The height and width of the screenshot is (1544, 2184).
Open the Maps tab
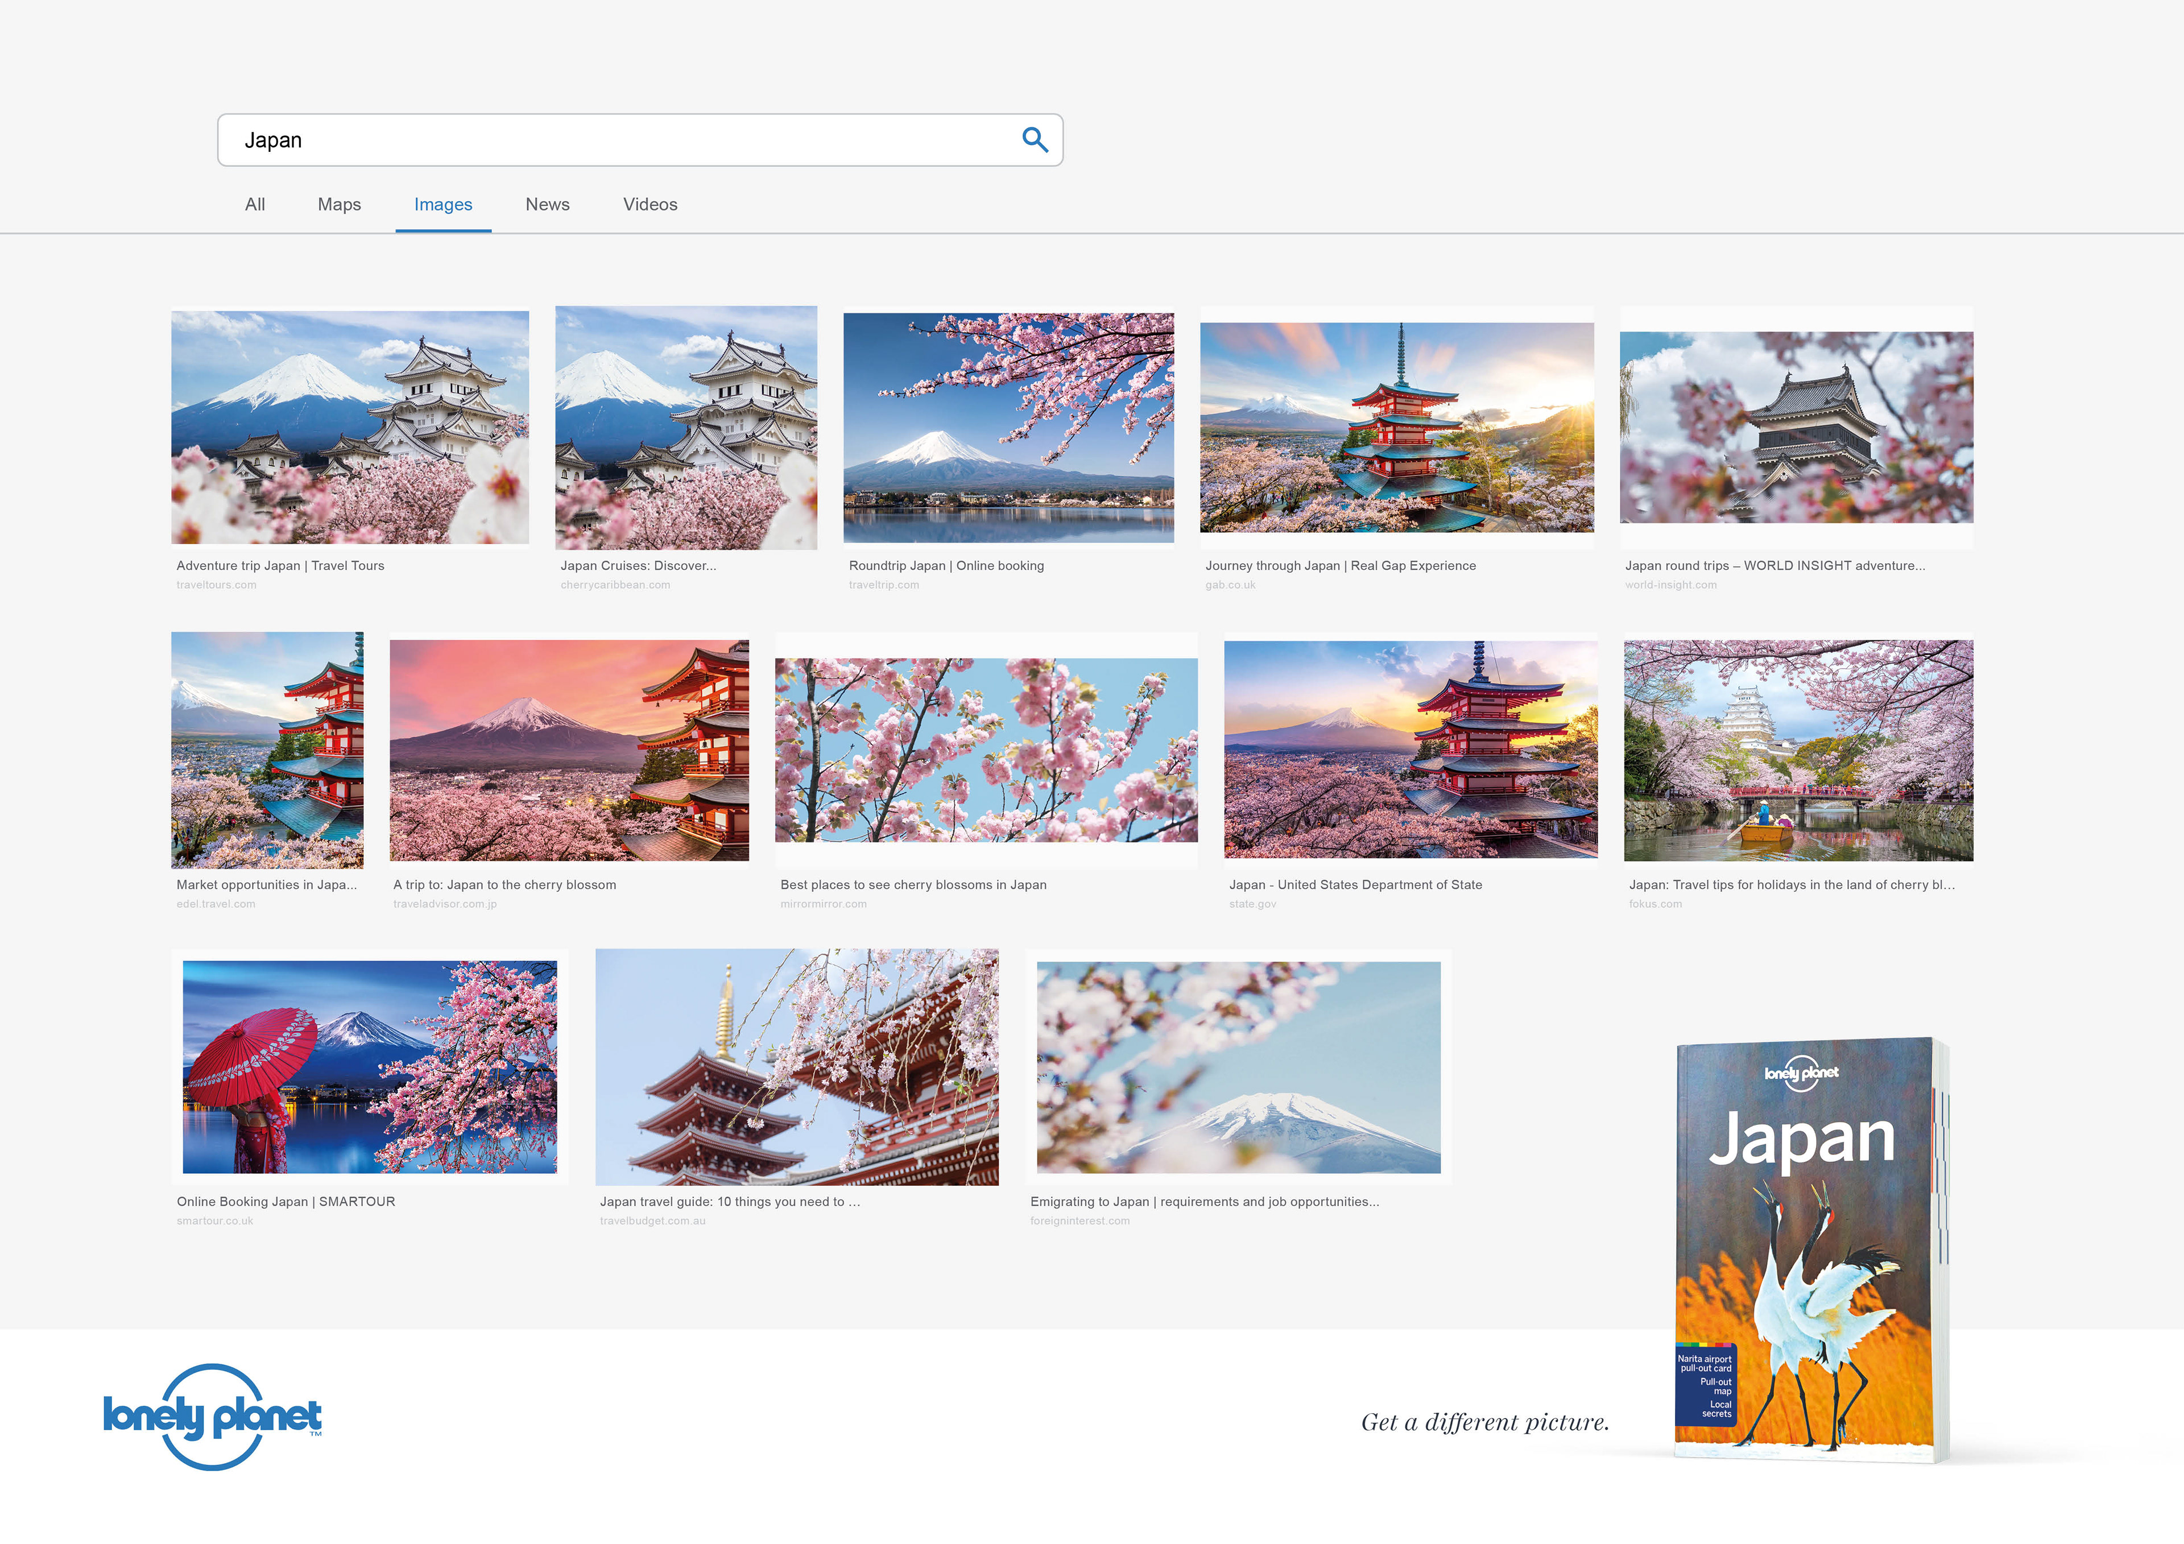[x=338, y=205]
